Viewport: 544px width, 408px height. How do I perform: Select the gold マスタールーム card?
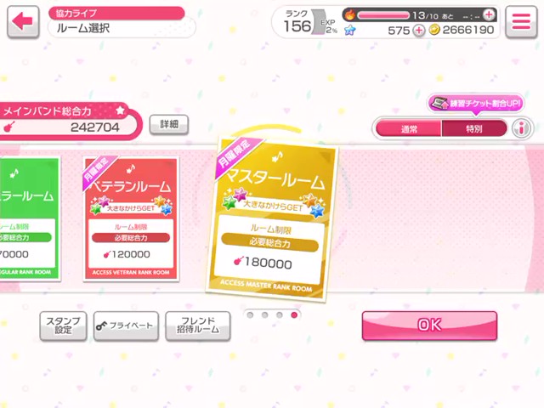(x=272, y=218)
